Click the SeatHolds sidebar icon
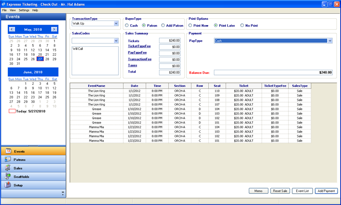 (x=8, y=176)
